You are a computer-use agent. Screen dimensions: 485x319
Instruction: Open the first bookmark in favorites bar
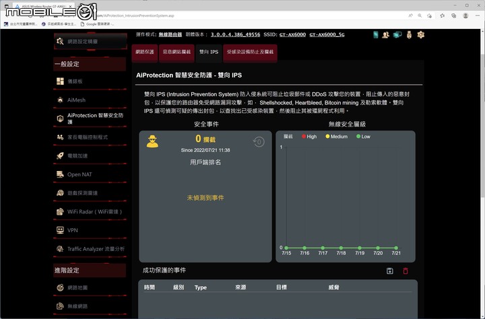coord(20,24)
